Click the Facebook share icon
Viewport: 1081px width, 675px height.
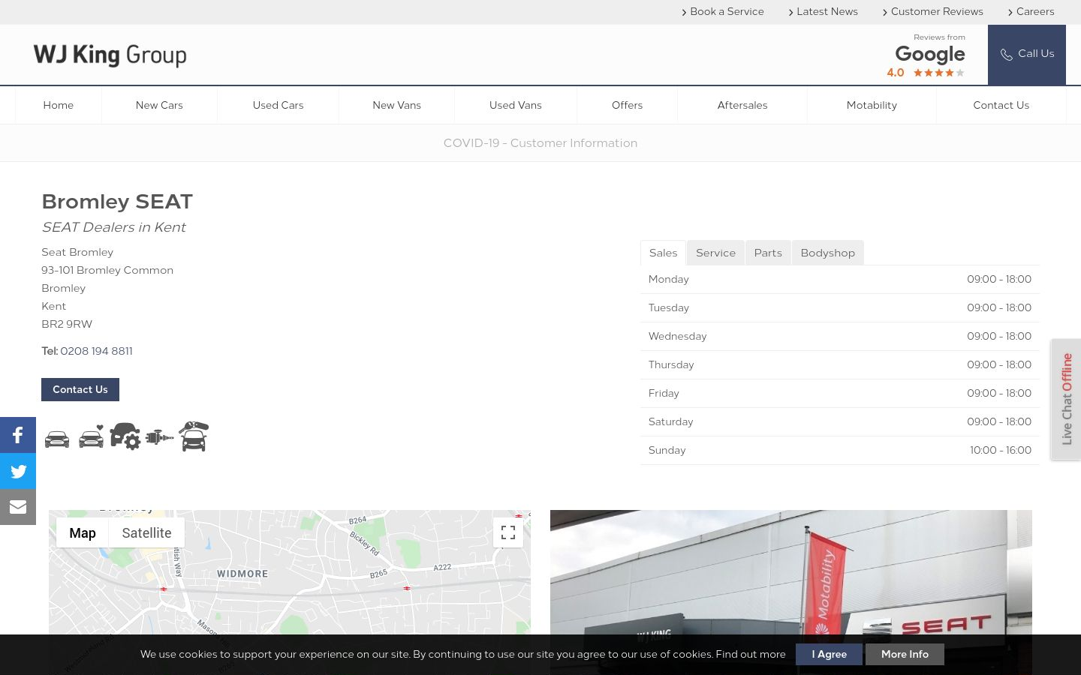coord(18,435)
